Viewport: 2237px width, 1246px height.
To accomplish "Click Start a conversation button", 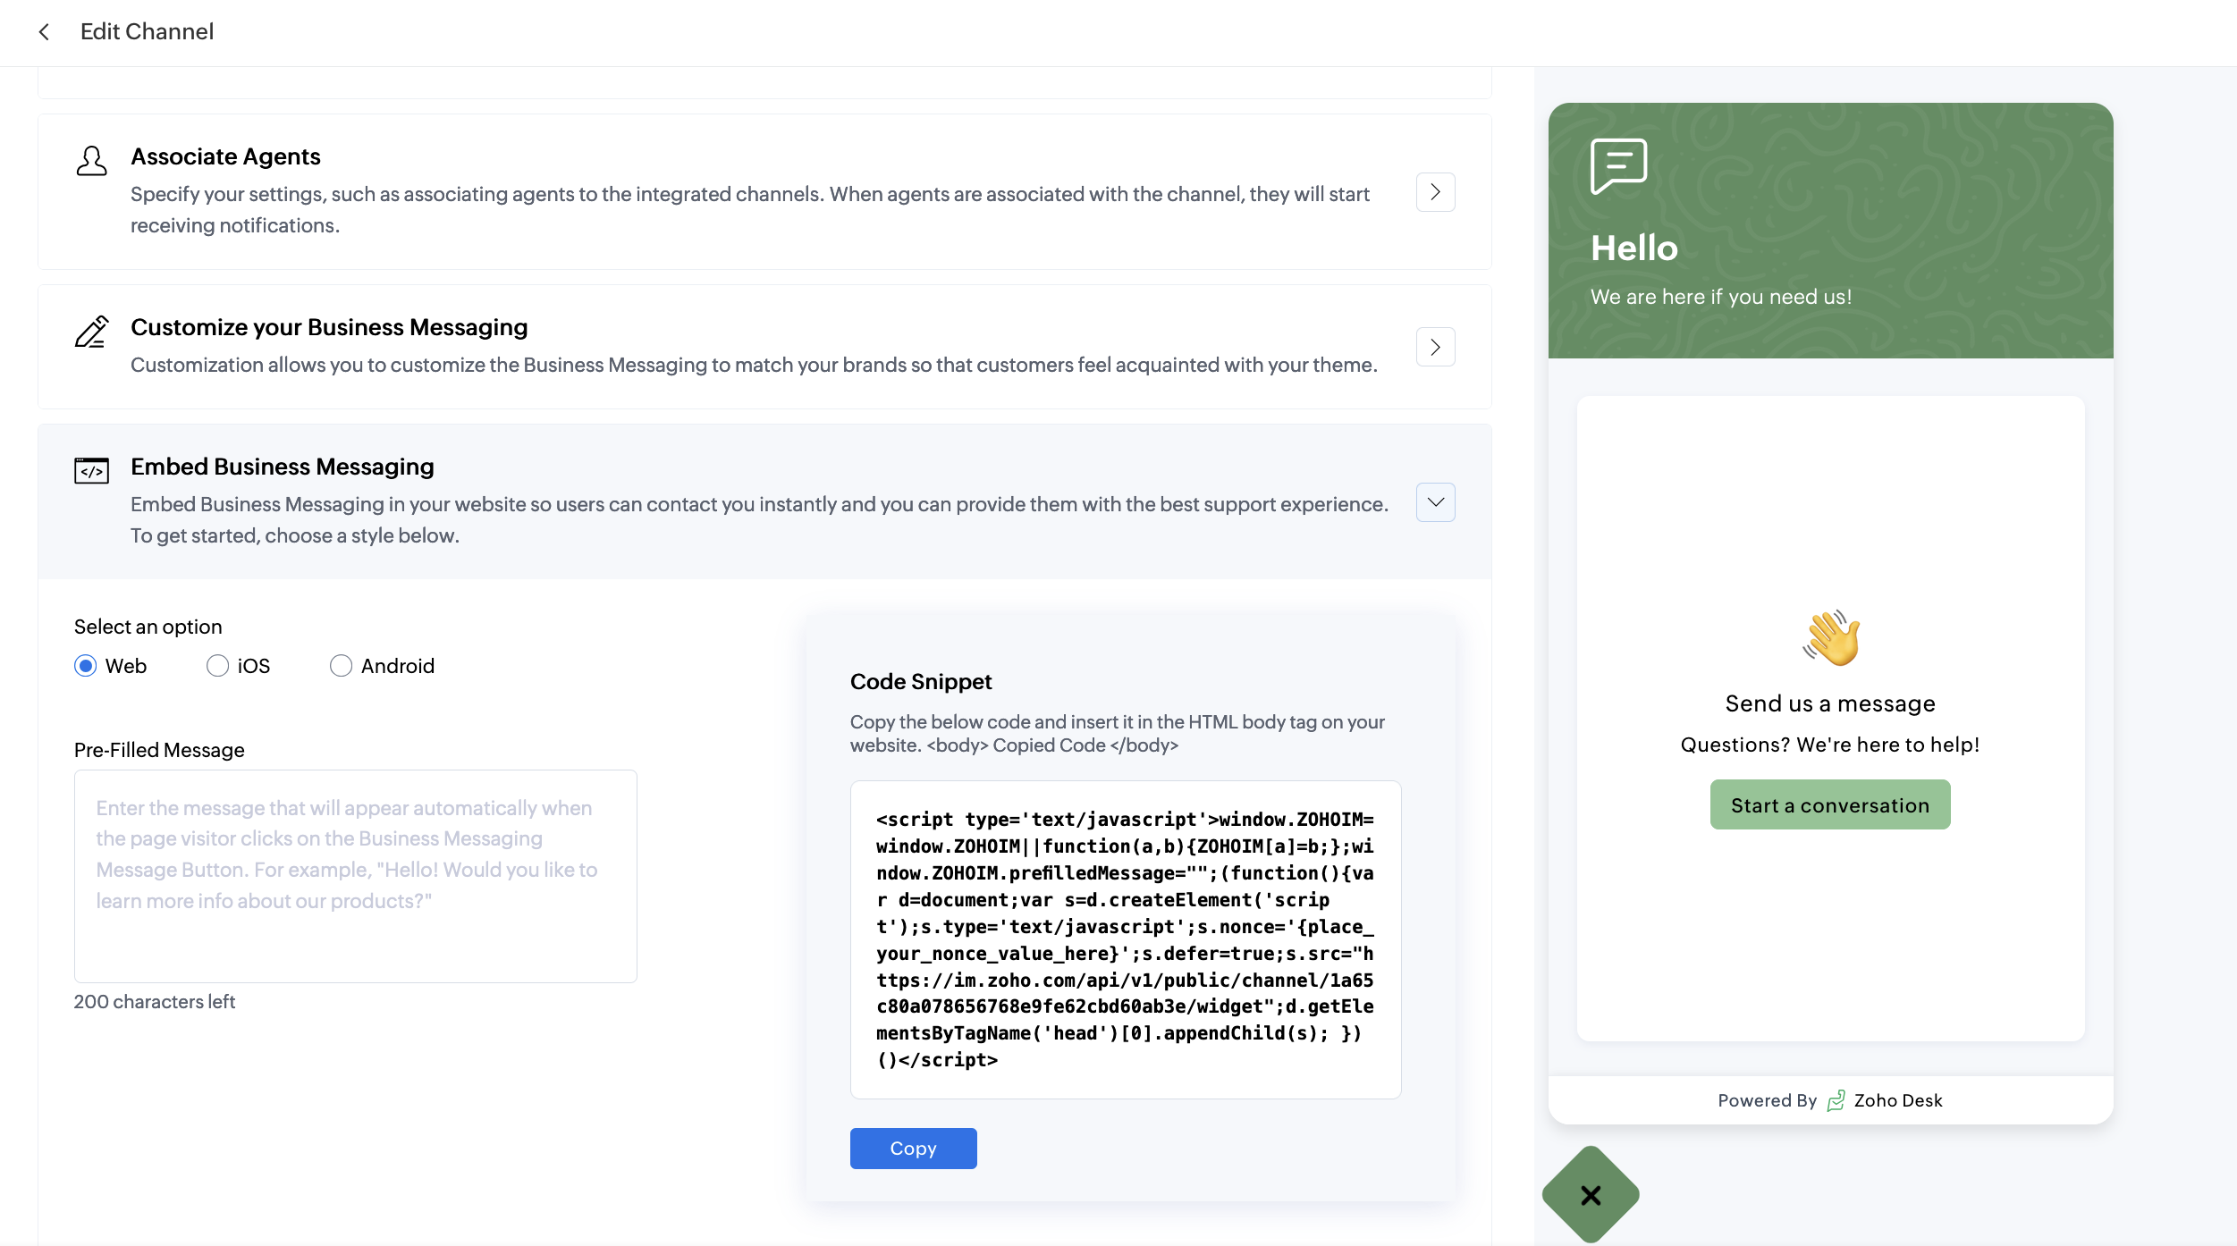I will 1829,804.
